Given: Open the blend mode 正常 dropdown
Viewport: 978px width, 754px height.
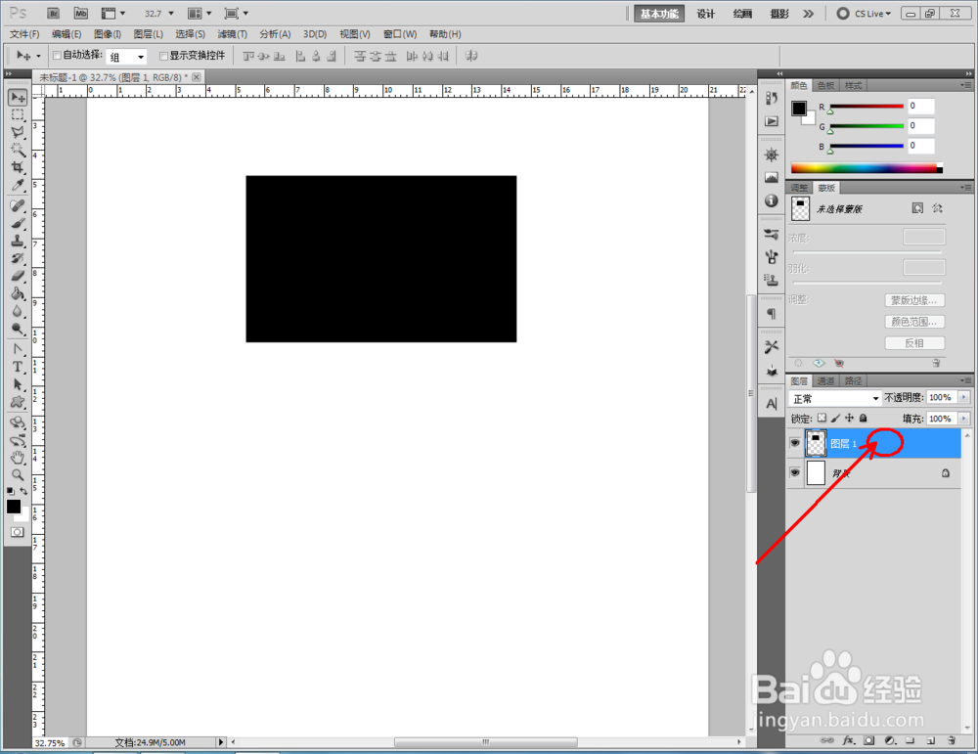Looking at the screenshot, I should click(x=834, y=399).
